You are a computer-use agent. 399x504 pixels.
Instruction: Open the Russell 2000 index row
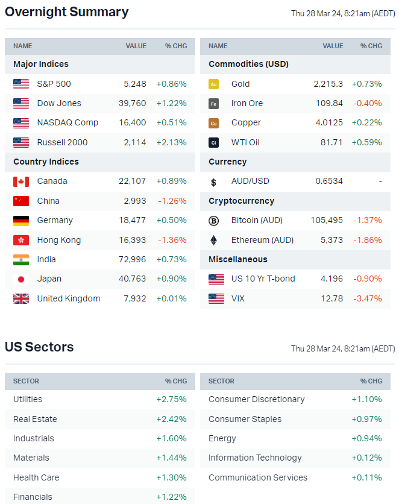tap(62, 142)
